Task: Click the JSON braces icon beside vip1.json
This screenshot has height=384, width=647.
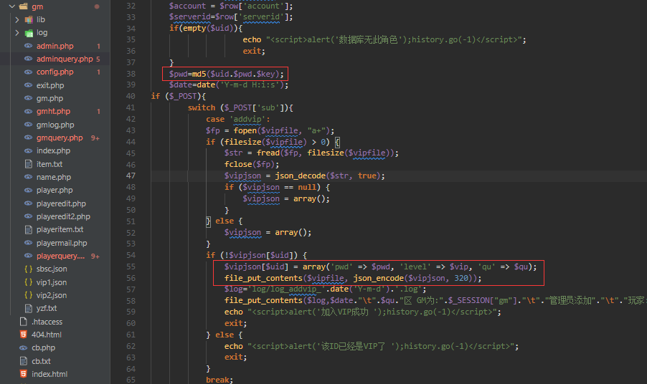Action: point(28,282)
